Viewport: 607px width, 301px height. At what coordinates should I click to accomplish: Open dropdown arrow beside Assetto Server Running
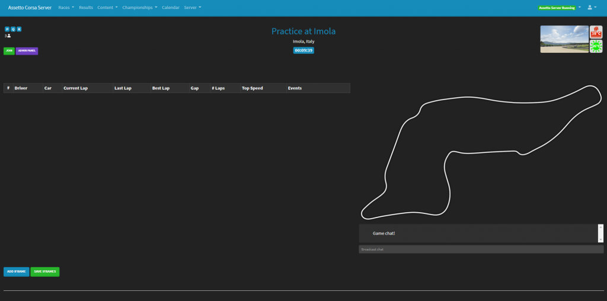[x=580, y=7]
